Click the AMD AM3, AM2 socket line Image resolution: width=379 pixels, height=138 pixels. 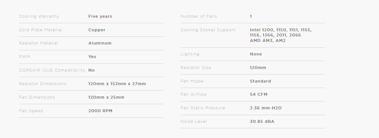point(268,41)
